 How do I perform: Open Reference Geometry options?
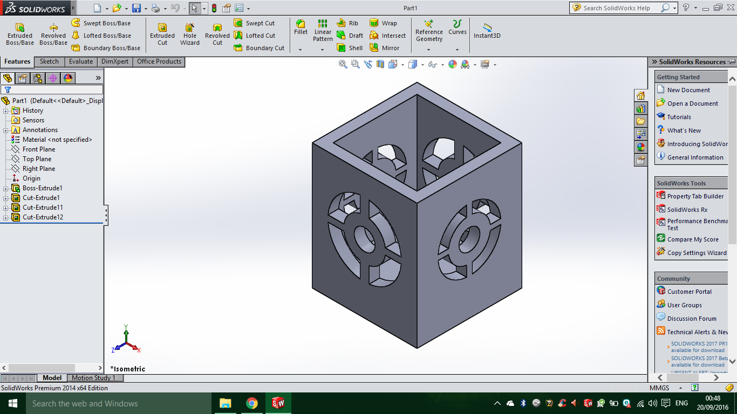pyautogui.click(x=429, y=31)
